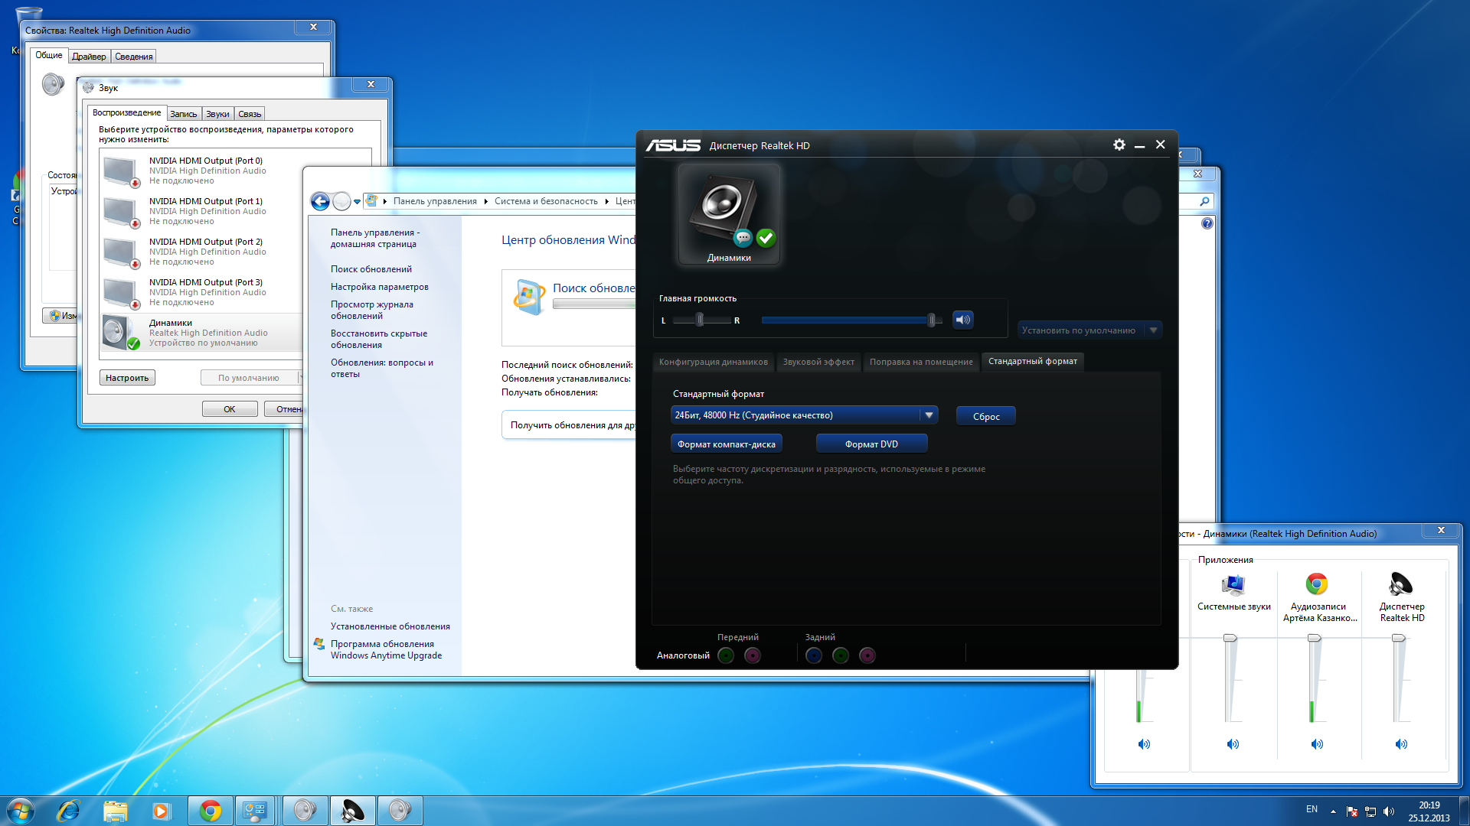Open Поправка на помещение tab

click(921, 362)
